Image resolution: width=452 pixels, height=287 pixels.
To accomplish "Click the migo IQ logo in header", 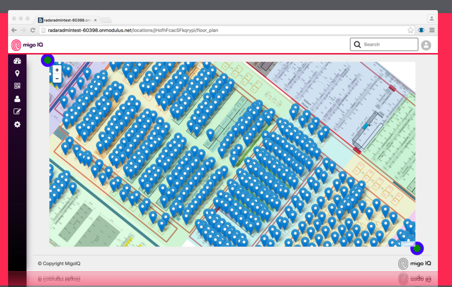I will 27,45.
